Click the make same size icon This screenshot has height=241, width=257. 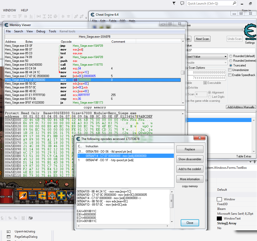point(50,16)
